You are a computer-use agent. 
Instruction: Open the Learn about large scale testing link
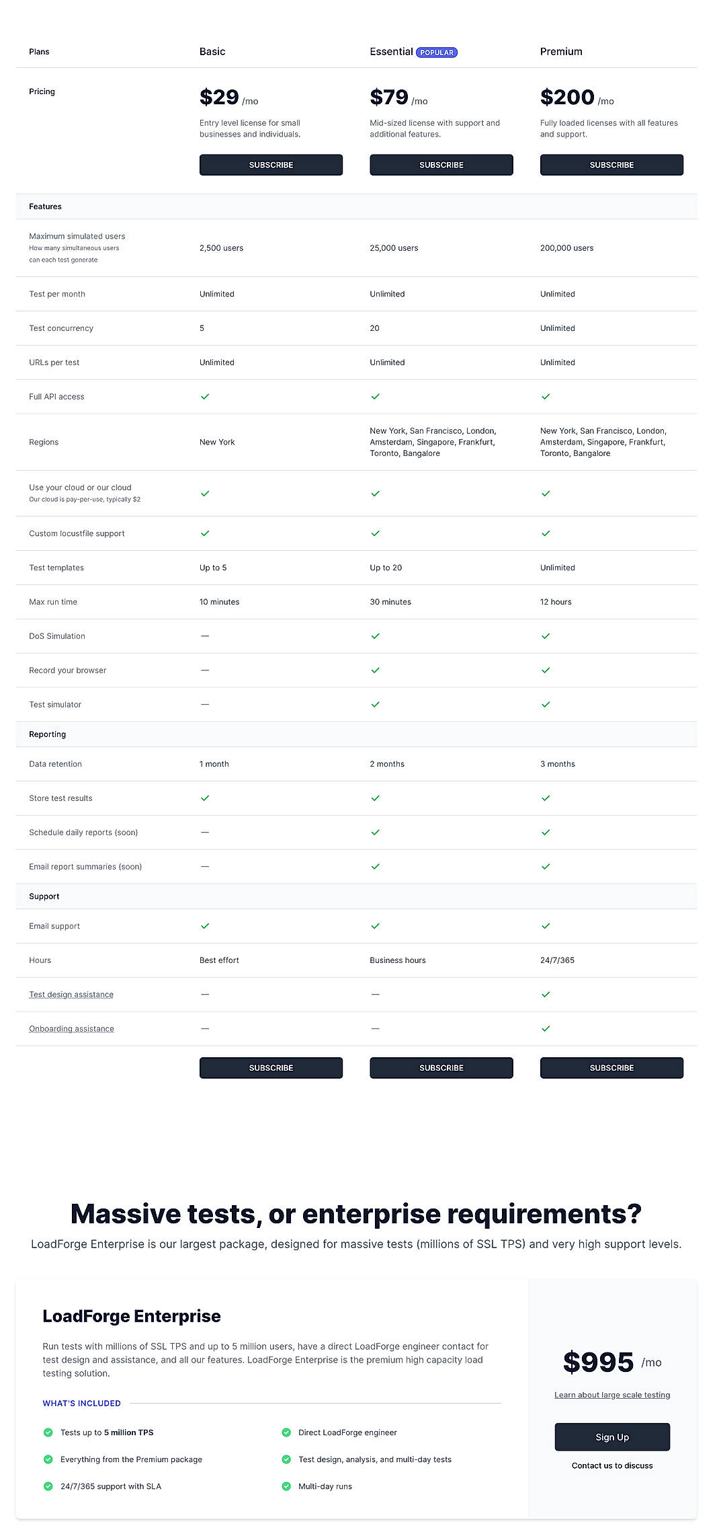pyautogui.click(x=611, y=1395)
